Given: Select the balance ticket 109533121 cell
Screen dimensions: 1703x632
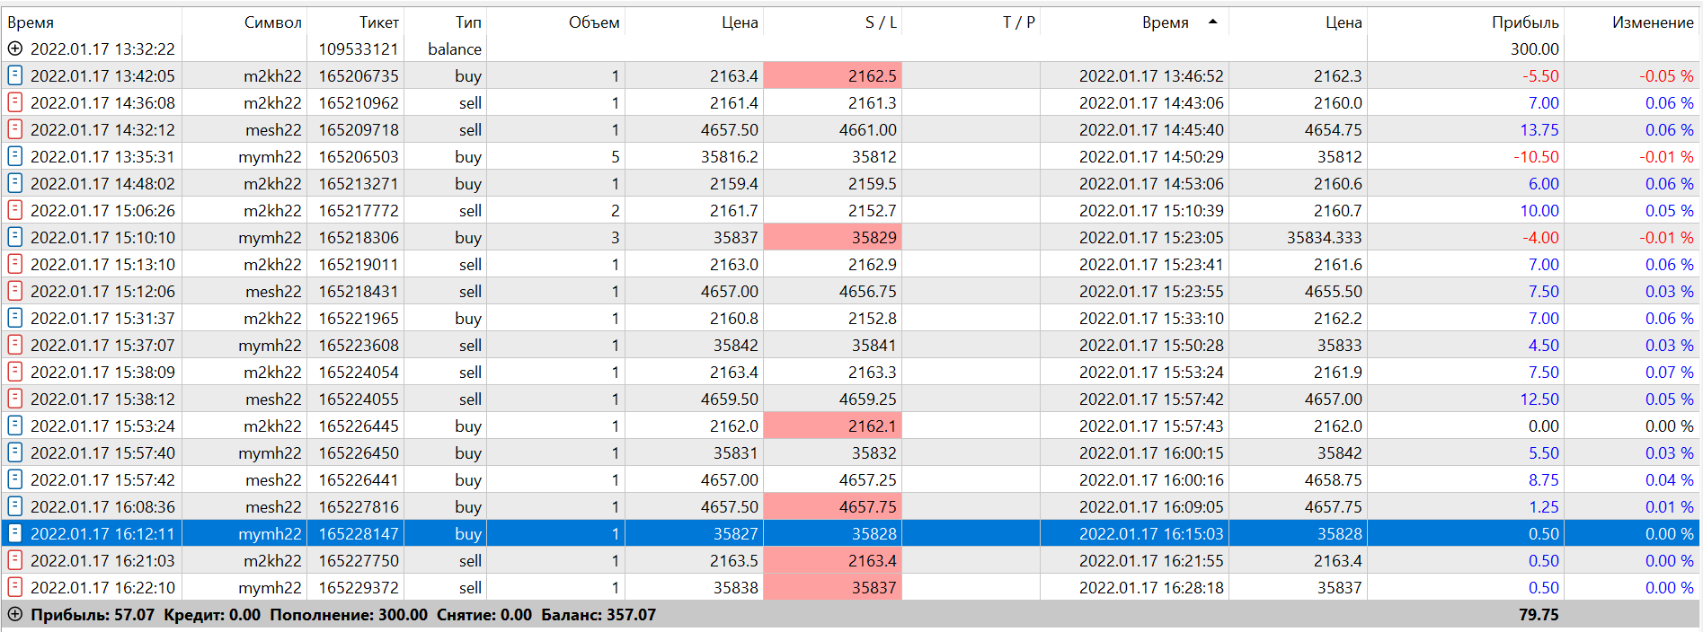Looking at the screenshot, I should coord(355,49).
